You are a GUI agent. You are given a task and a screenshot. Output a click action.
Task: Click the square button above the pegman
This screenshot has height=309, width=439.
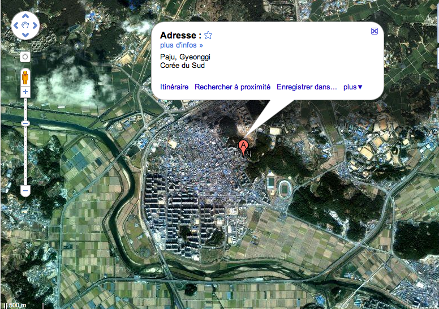25,57
